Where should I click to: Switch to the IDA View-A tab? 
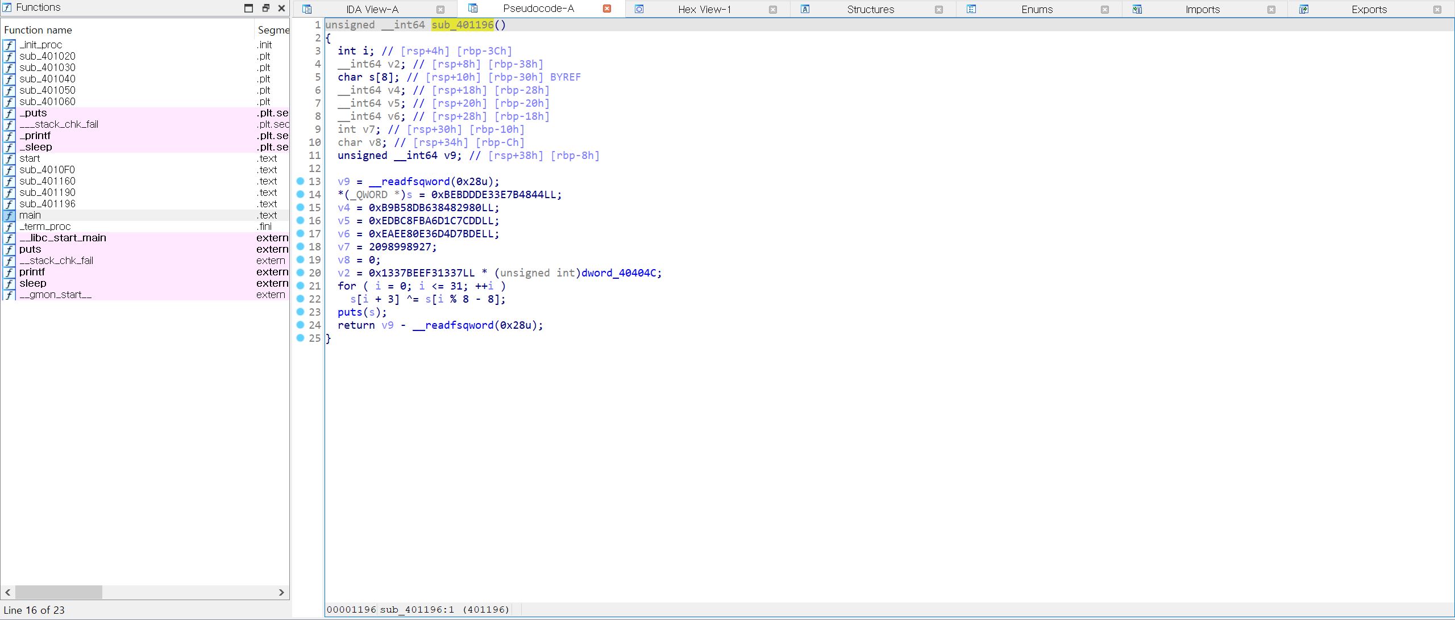tap(372, 9)
